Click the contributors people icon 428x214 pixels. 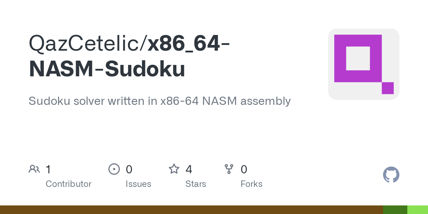[x=34, y=169]
